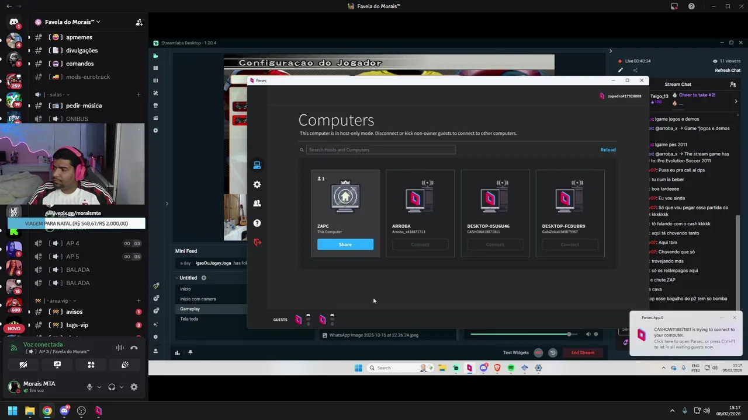The width and height of the screenshot is (748, 420).
Task: Click End Stream in Streamlabs
Action: click(x=583, y=352)
